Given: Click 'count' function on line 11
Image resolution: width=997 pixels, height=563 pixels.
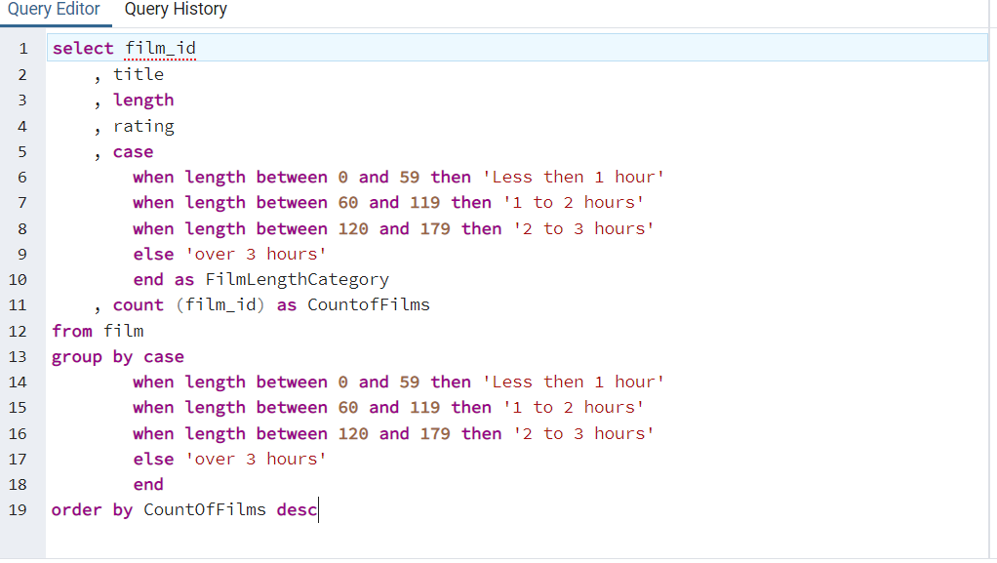Looking at the screenshot, I should pos(139,304).
